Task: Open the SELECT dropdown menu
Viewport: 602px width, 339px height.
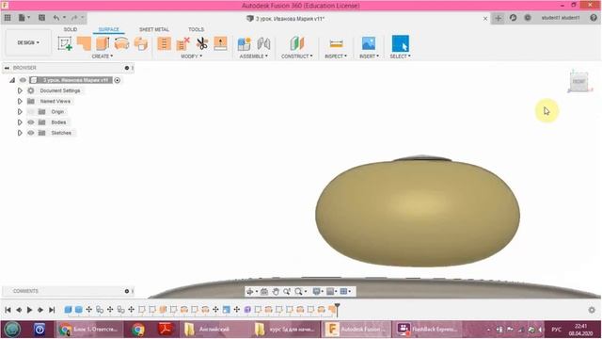Action: click(400, 56)
